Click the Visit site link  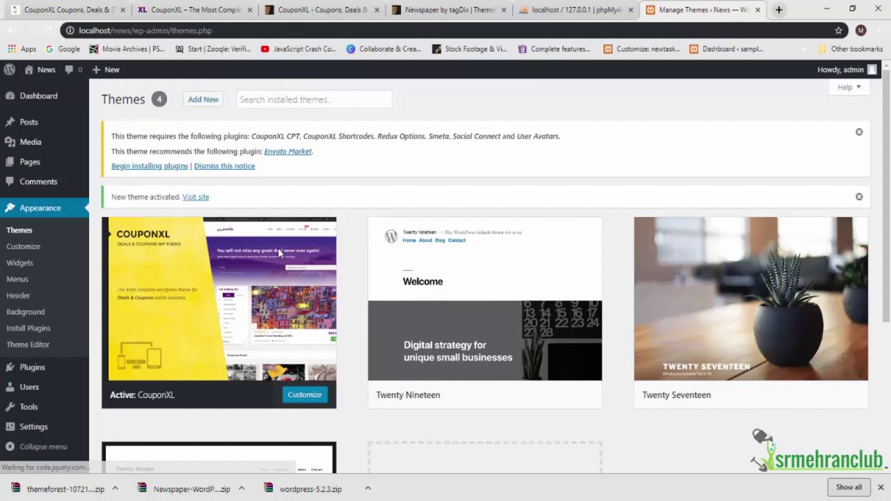click(x=196, y=197)
